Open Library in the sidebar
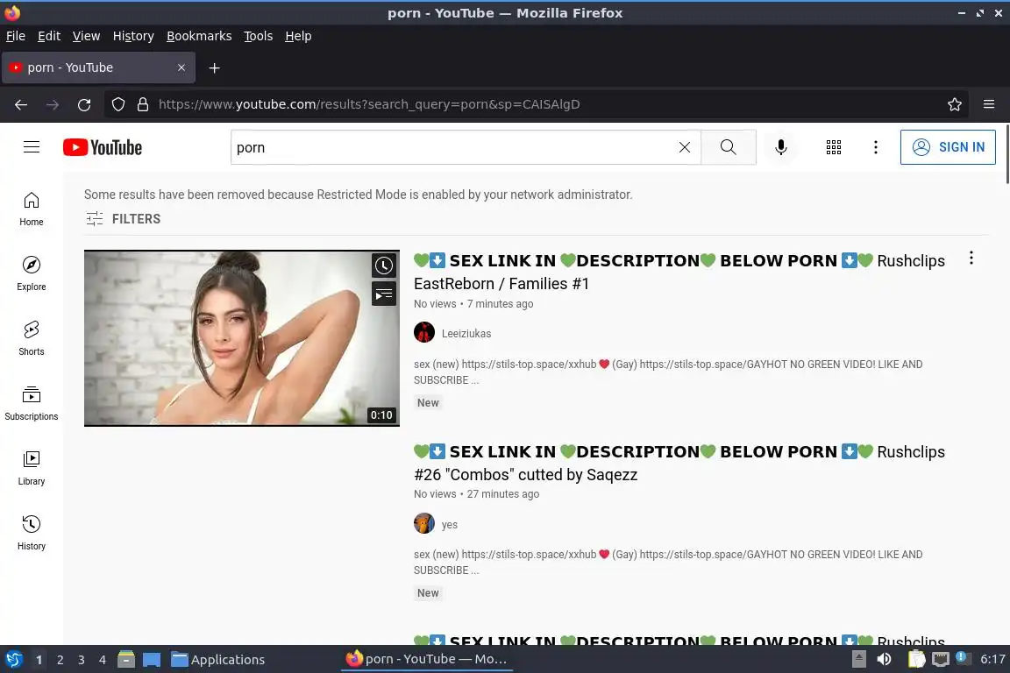The height and width of the screenshot is (673, 1010). tap(32, 468)
